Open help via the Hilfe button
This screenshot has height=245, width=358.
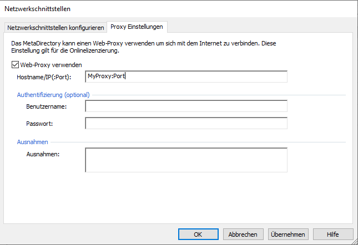(x=333, y=234)
